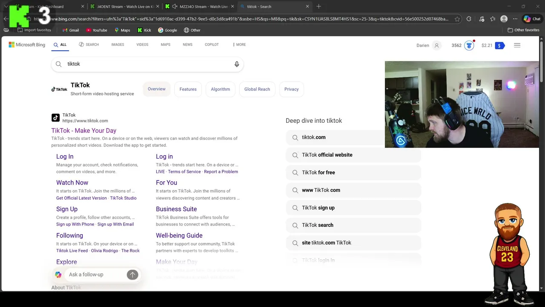
Task: Click the star favorite icon in address bar
Action: 457,19
